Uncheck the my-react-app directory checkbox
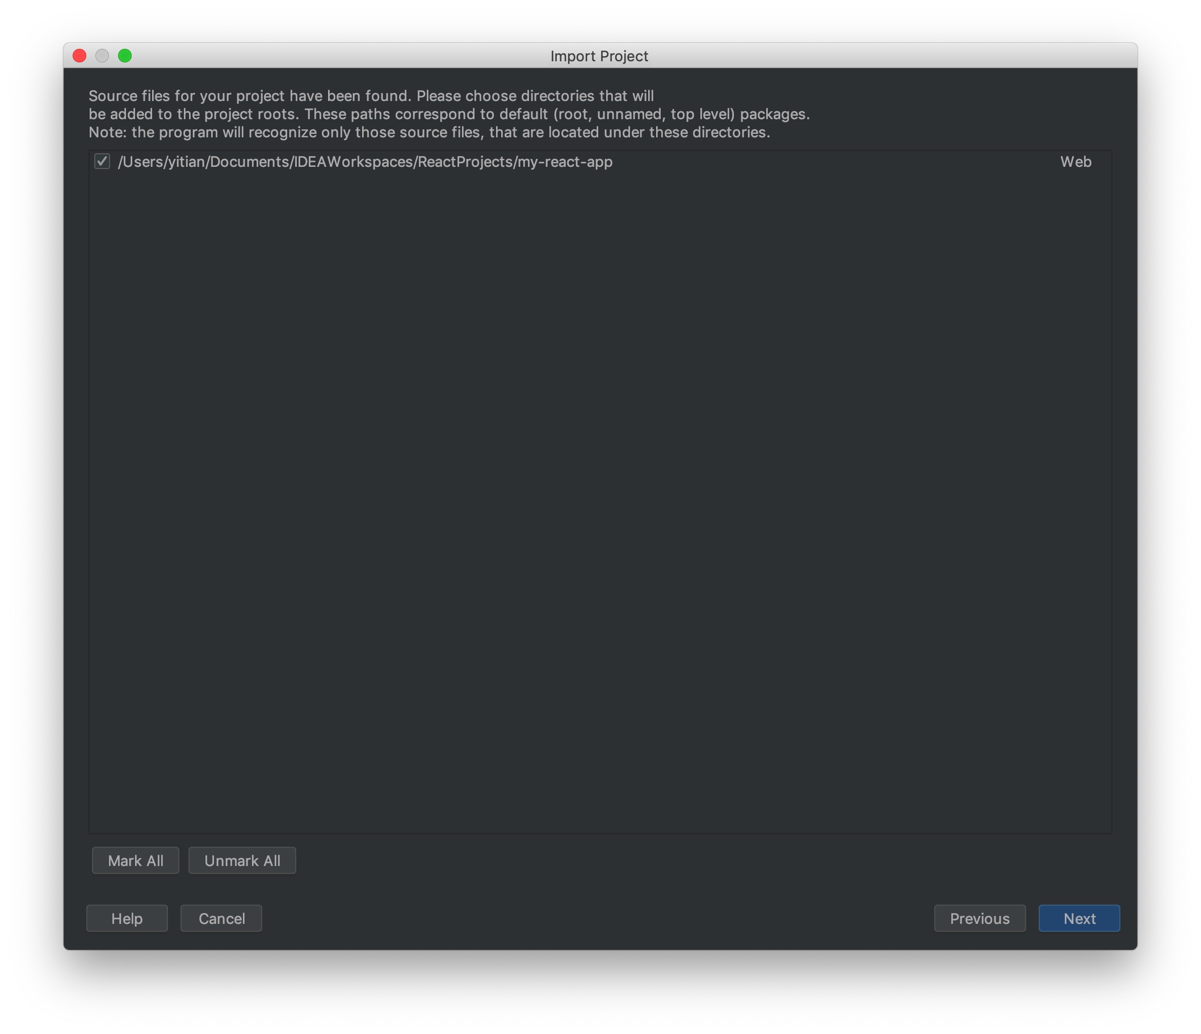This screenshot has height=1034, width=1201. coord(102,161)
